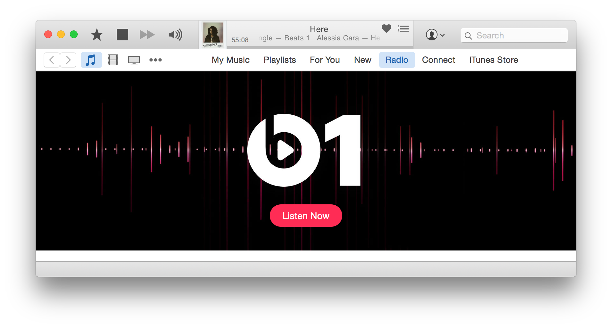Go back with the left chevron

click(x=52, y=60)
